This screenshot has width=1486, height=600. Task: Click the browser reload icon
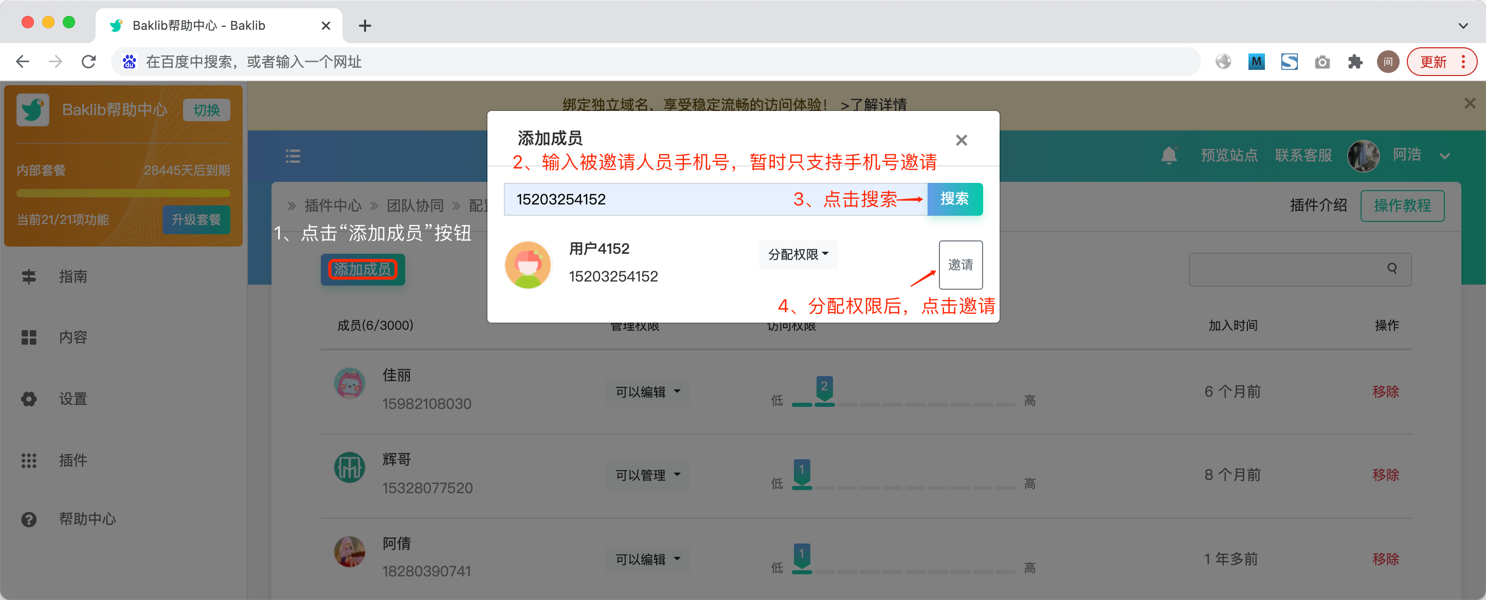(88, 62)
